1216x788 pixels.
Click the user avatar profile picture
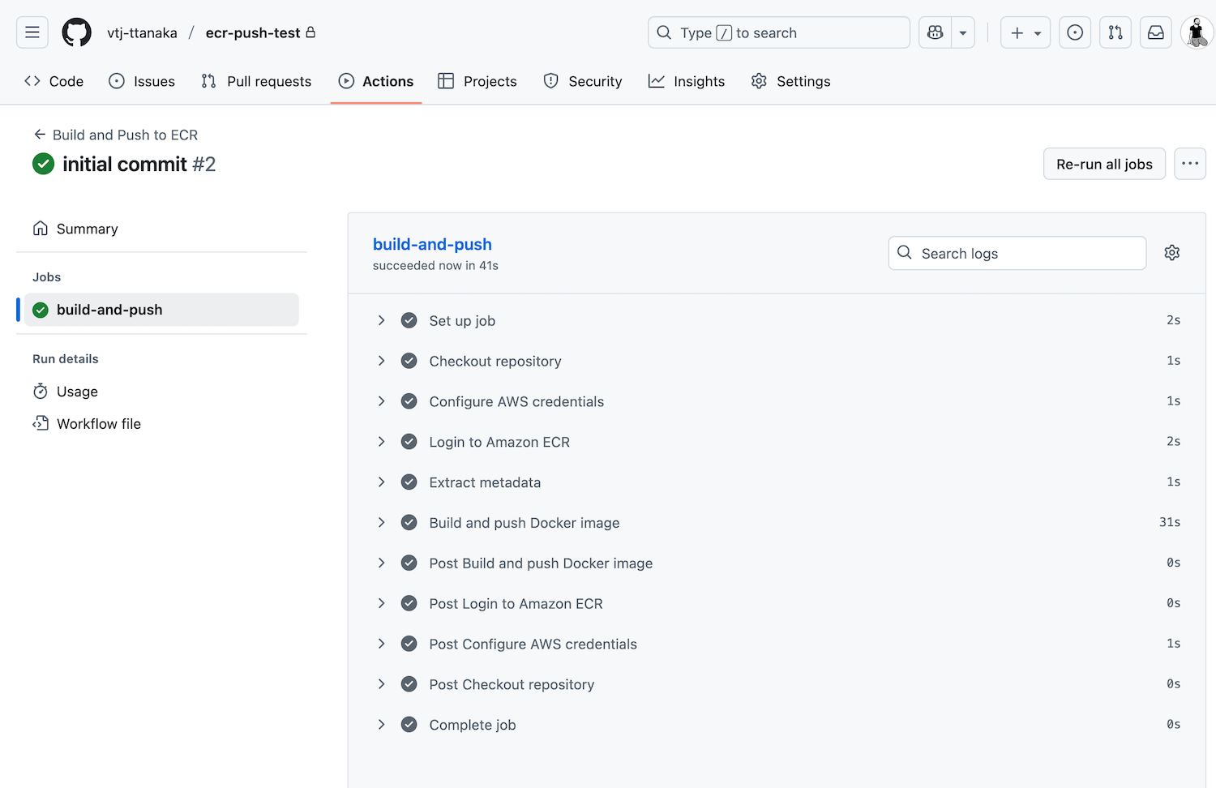(1197, 32)
